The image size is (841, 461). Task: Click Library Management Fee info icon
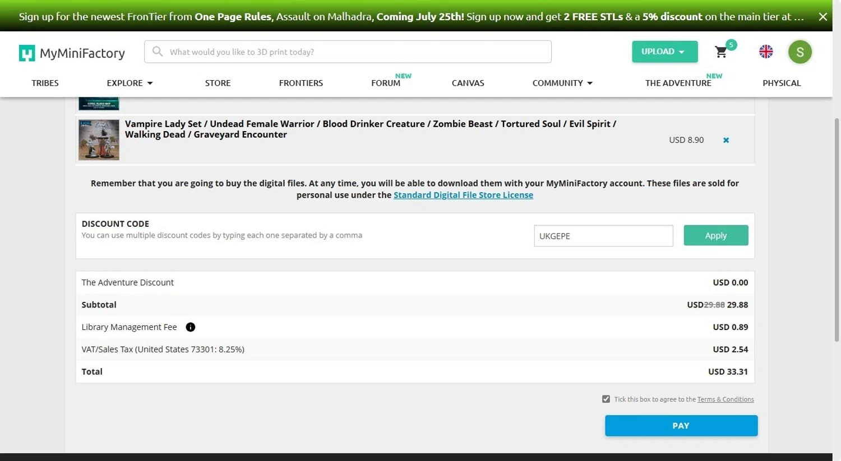(x=191, y=327)
